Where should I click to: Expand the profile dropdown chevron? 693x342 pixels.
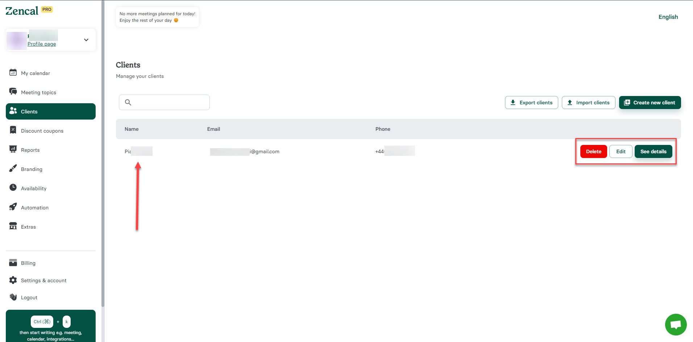pyautogui.click(x=86, y=39)
